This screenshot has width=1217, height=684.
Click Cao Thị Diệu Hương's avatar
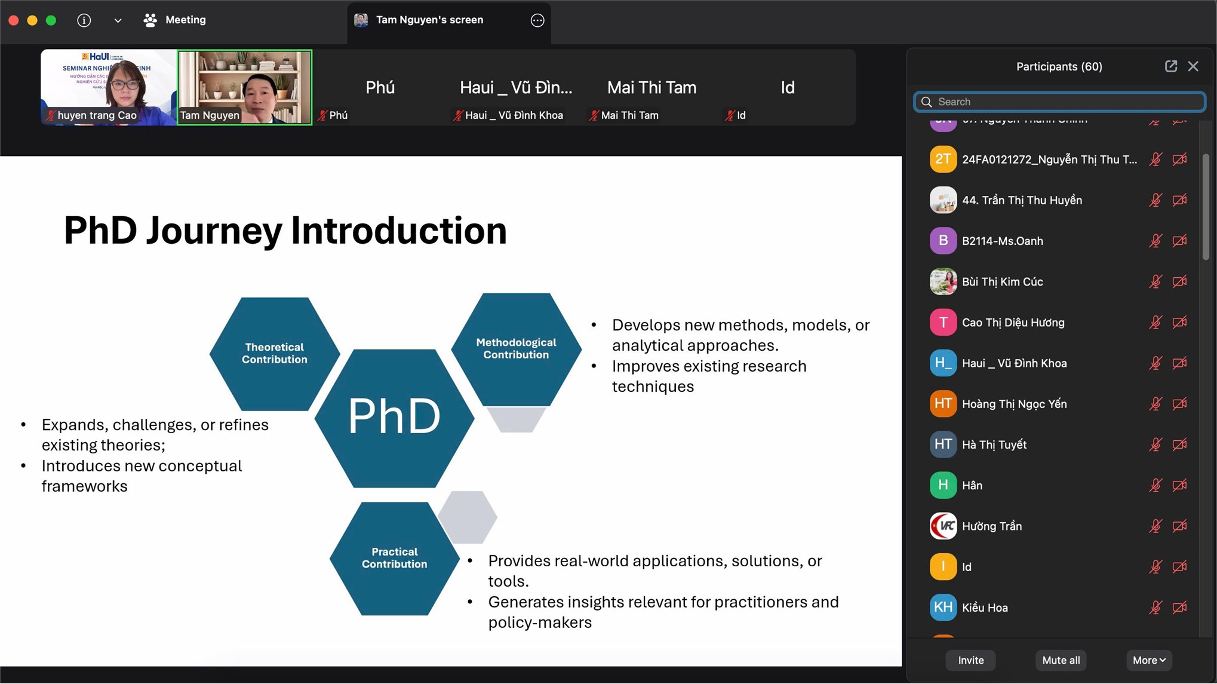coord(943,323)
